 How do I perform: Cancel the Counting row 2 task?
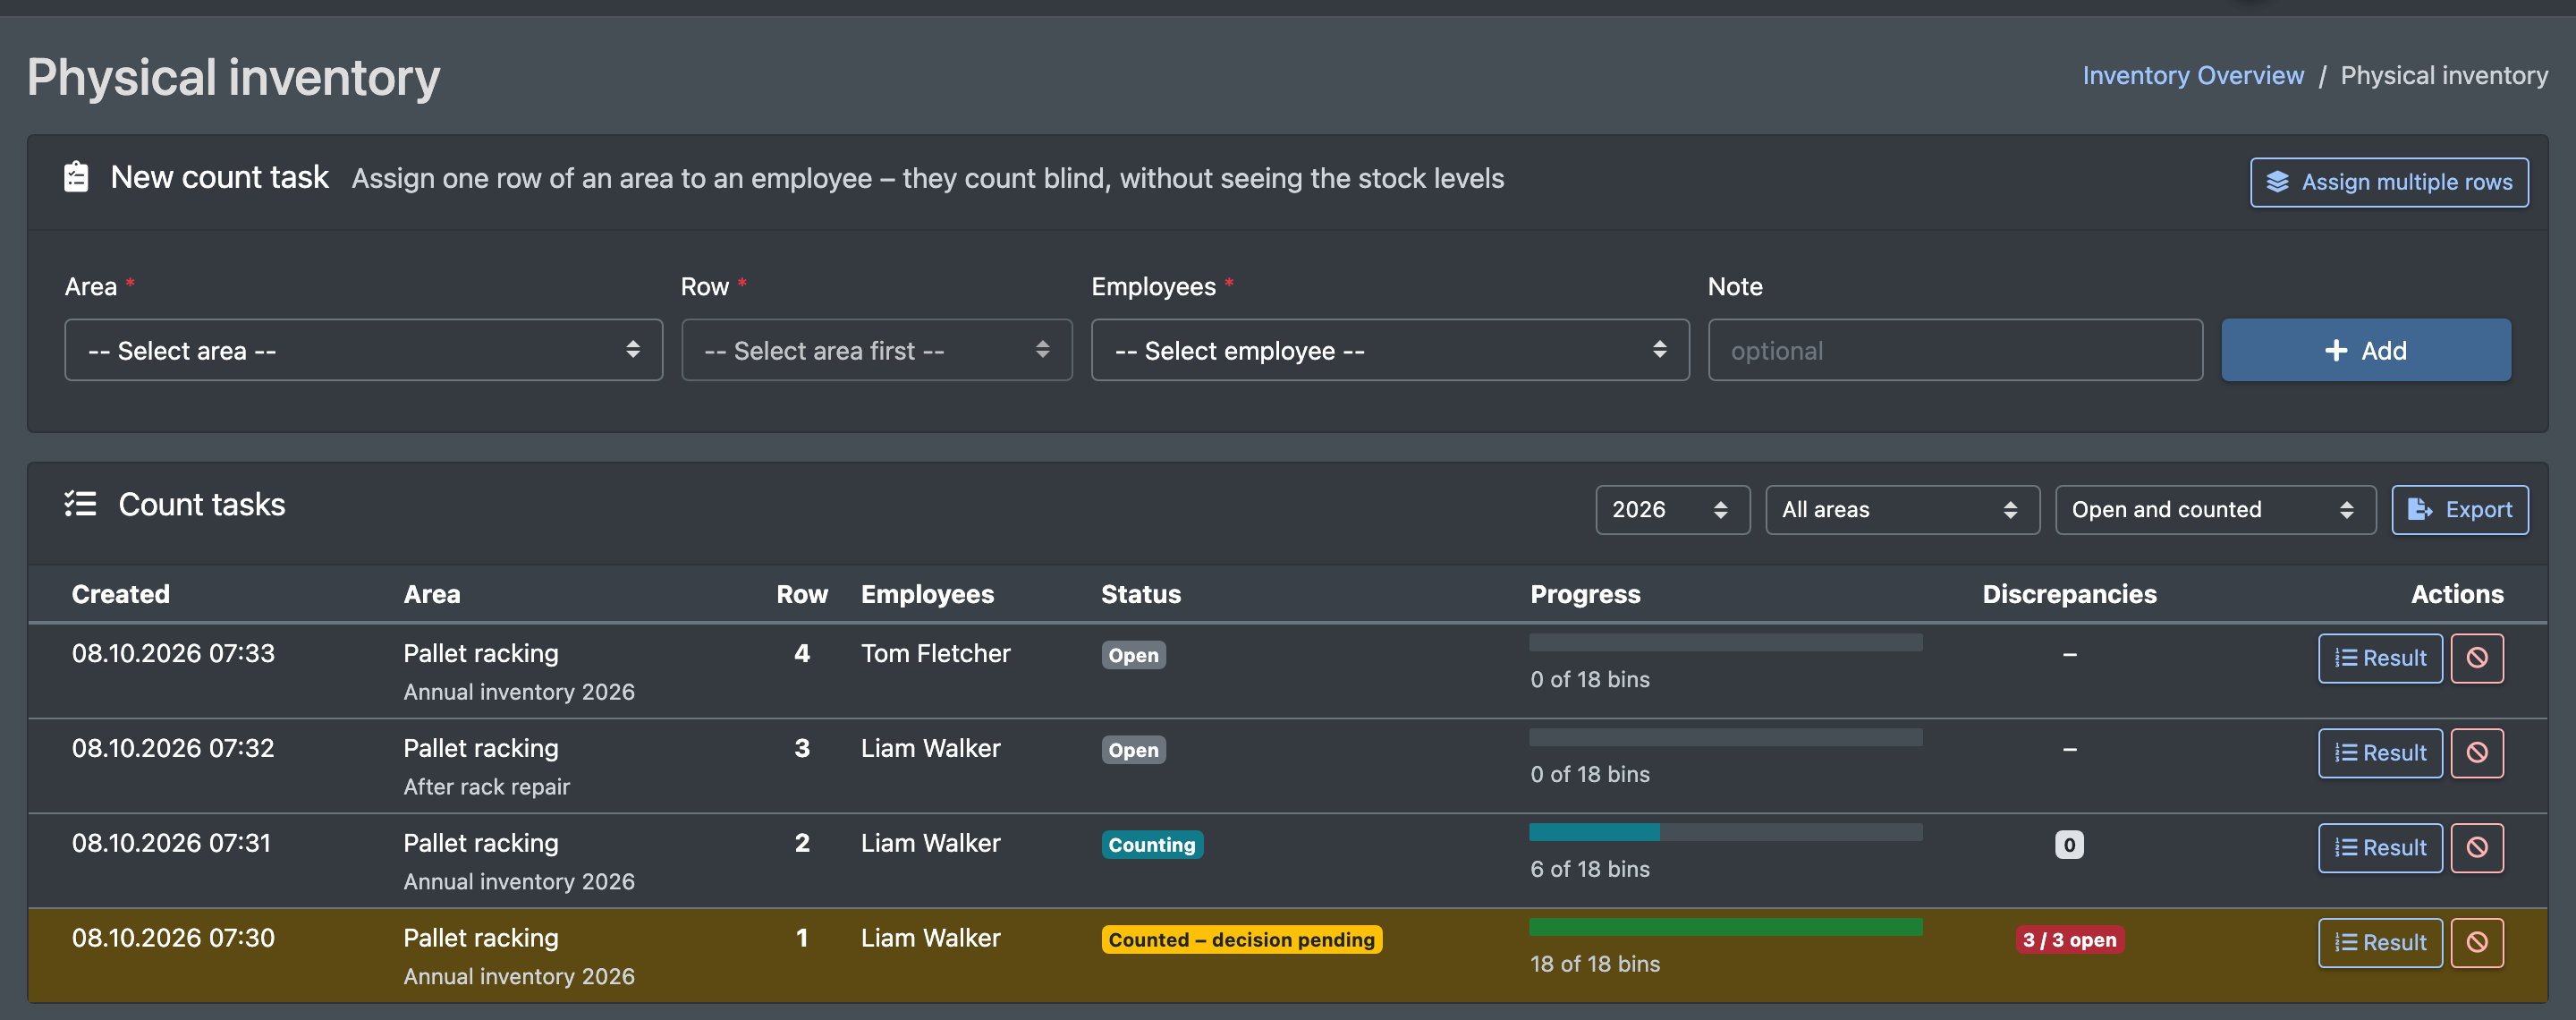coord(2476,848)
